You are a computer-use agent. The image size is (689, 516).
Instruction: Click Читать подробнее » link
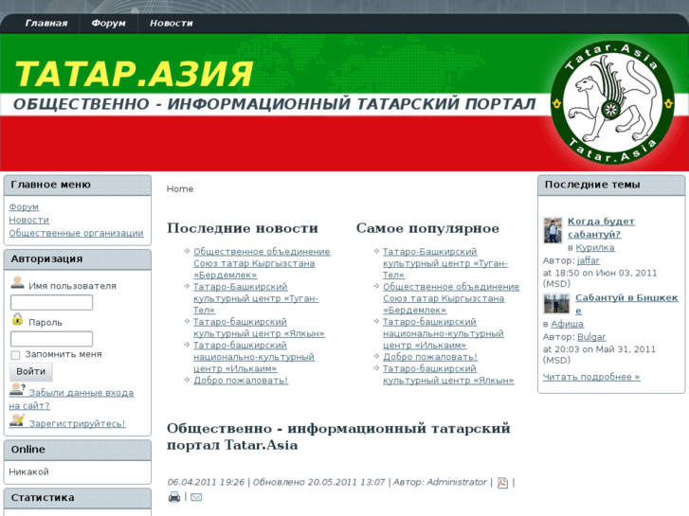coord(591,377)
